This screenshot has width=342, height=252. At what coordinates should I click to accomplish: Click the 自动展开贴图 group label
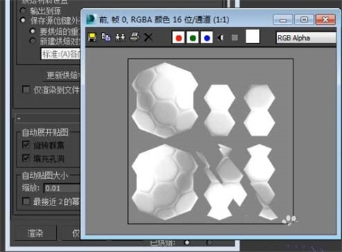pos(45,132)
